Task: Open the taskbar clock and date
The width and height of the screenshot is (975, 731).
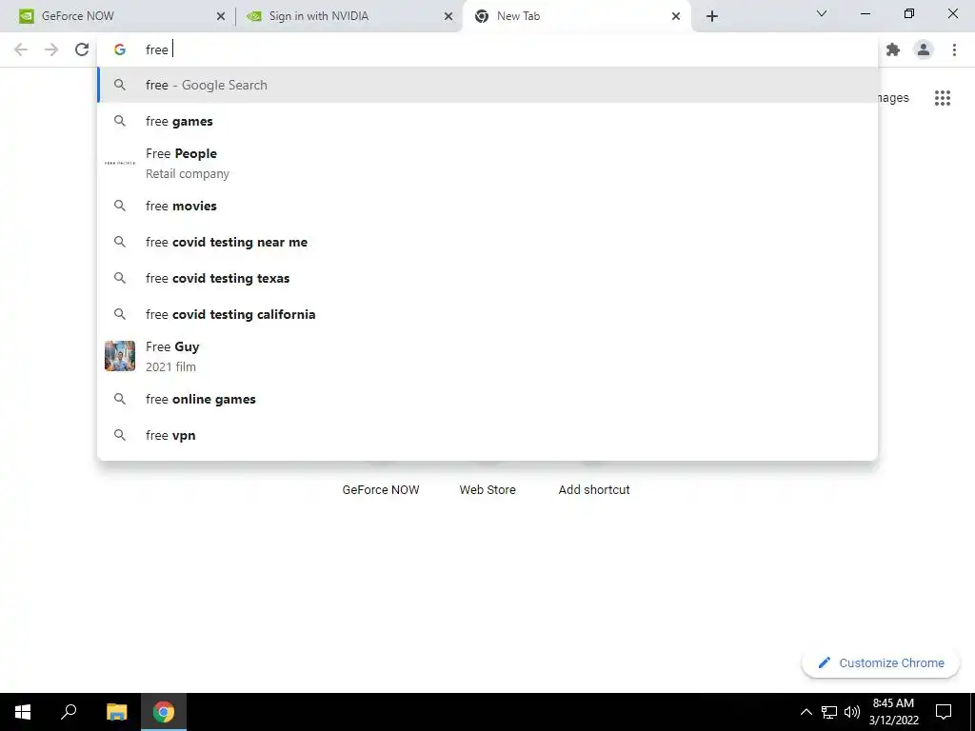Action: (x=893, y=712)
